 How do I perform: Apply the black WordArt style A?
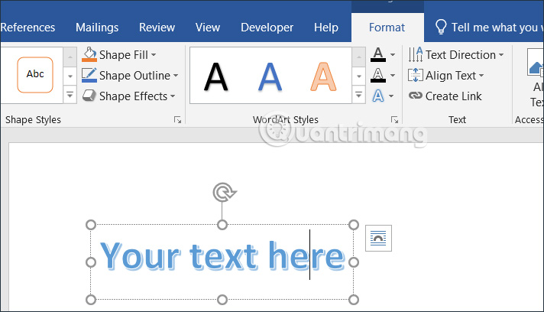point(215,76)
